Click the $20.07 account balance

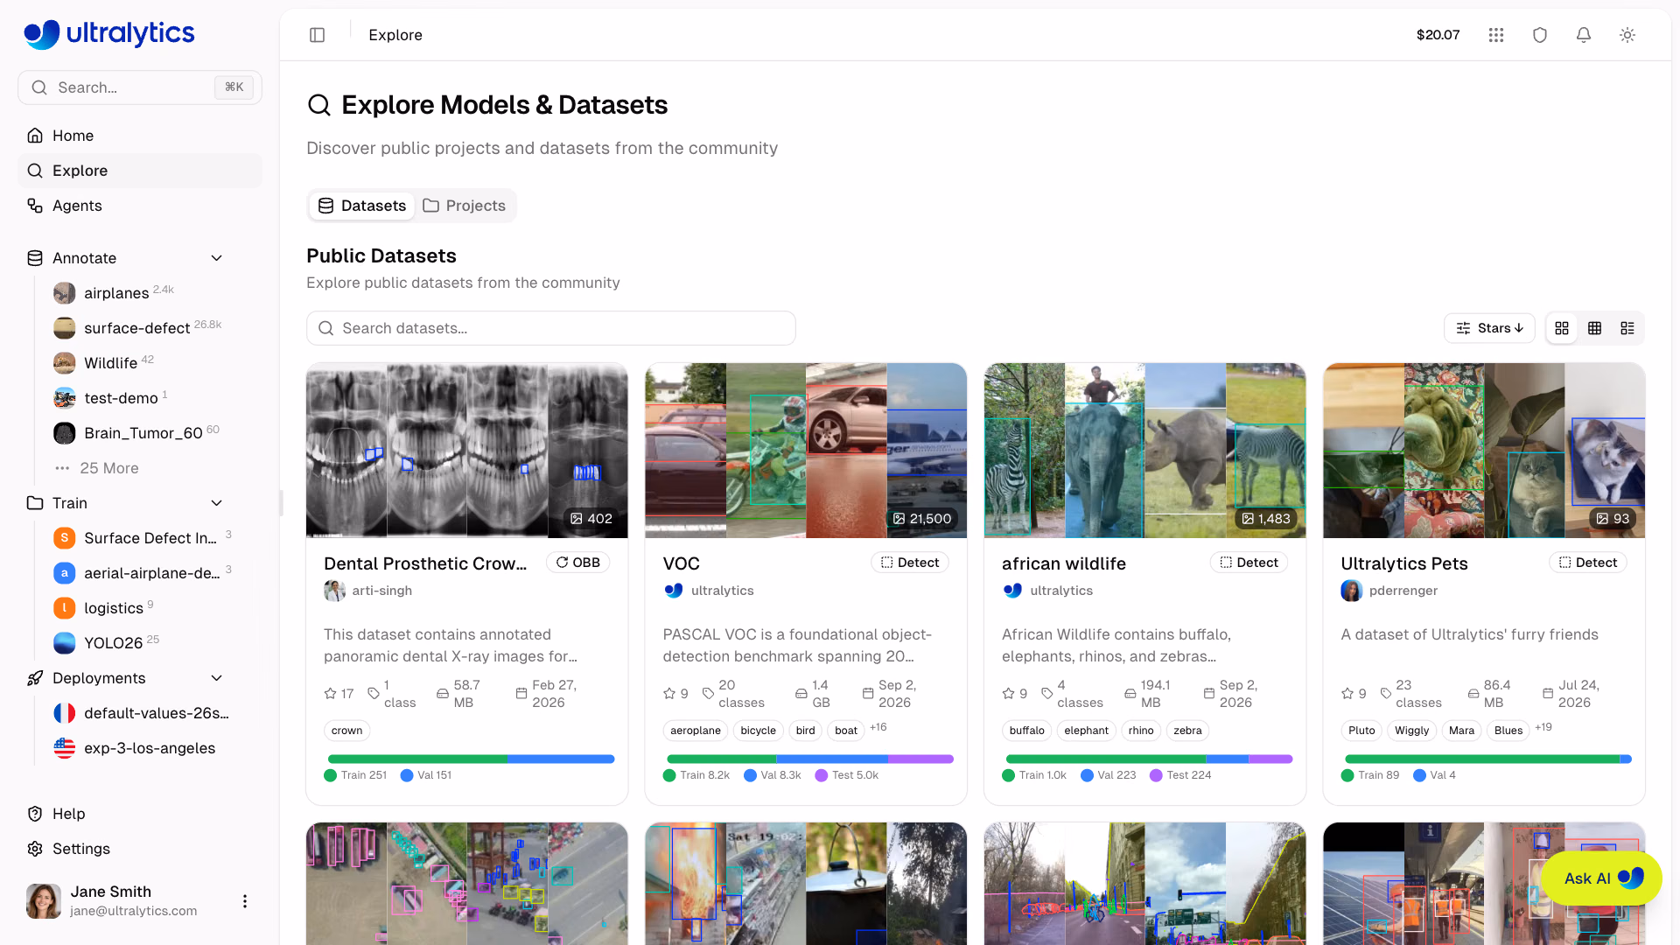1438,35
